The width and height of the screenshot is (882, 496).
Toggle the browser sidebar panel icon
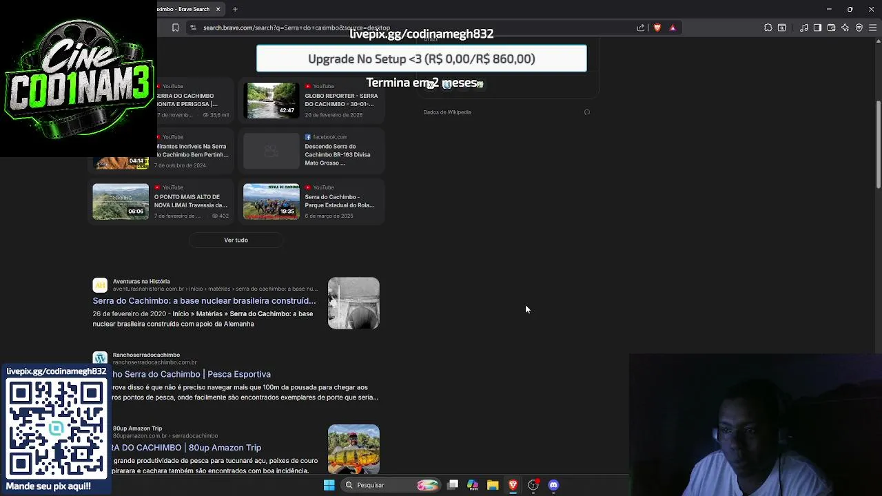click(x=817, y=28)
